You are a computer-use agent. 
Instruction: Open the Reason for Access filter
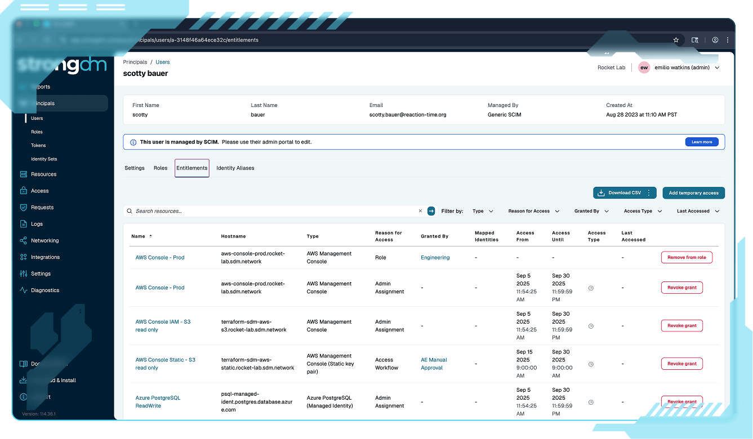(533, 211)
